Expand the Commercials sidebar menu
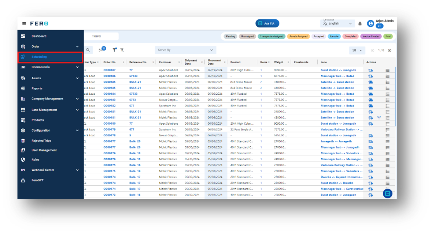 pos(50,67)
